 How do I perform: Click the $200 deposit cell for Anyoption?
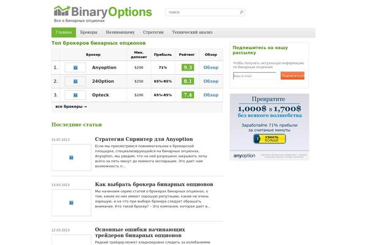coord(139,67)
